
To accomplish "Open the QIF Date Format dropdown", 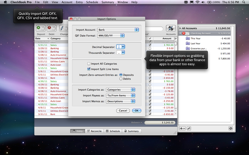I will coord(111,36).
